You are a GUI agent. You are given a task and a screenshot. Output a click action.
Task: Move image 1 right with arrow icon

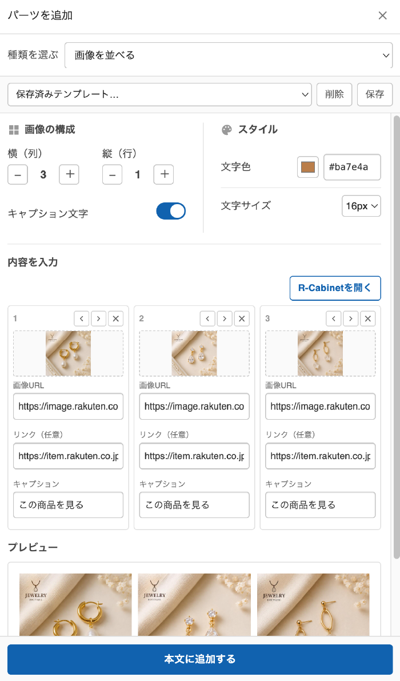point(98,318)
